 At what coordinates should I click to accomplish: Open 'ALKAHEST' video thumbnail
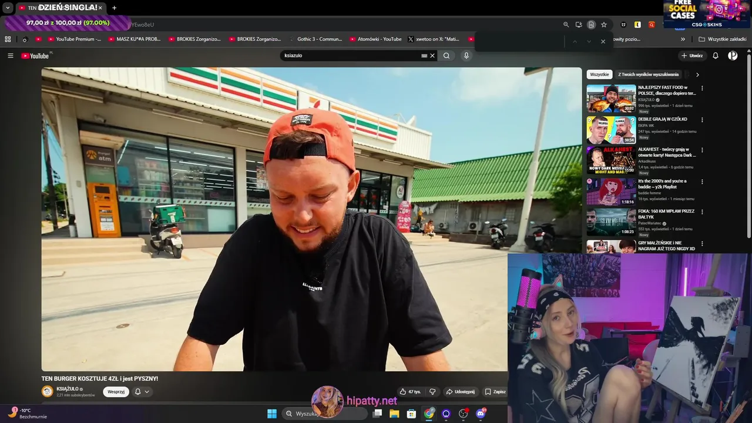click(x=611, y=160)
